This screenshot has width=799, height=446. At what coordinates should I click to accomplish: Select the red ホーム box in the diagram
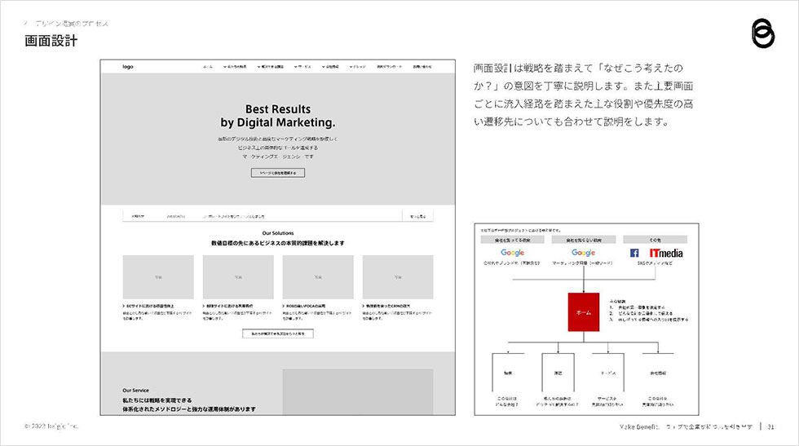[x=583, y=311]
